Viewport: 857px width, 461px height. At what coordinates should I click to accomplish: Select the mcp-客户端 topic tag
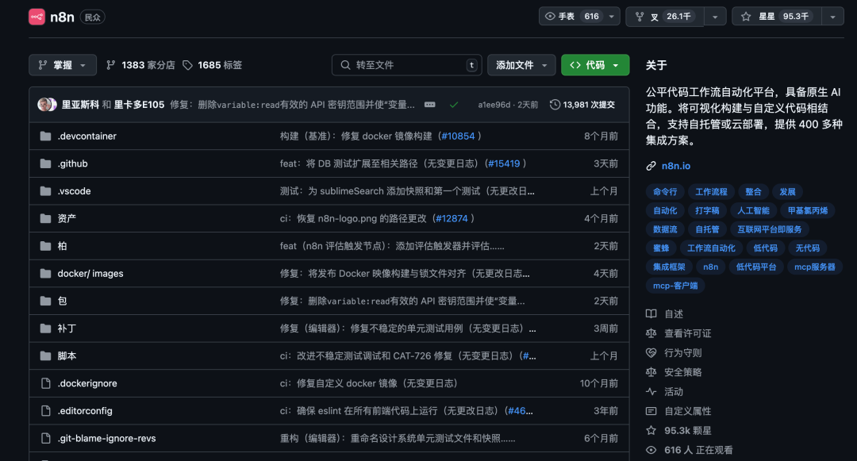[675, 285]
